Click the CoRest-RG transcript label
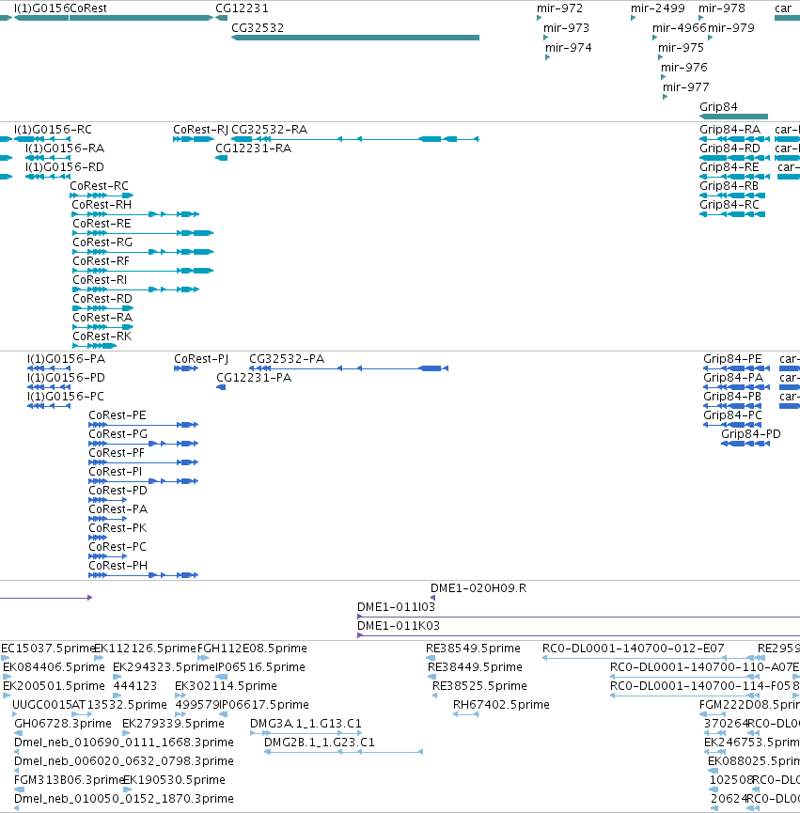800x813 pixels. 102,242
